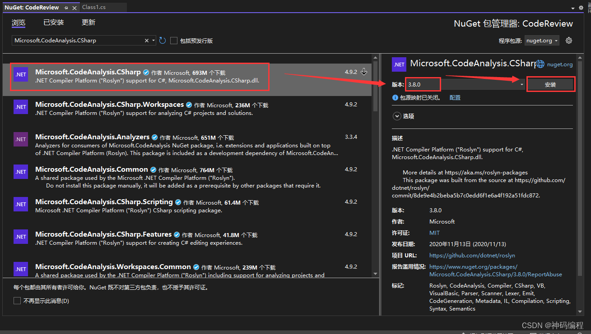This screenshot has height=334, width=591.
Task: Click .NET icon of Microsoft.CodeAnalysis.CSharp.Scripting
Action: click(x=21, y=204)
